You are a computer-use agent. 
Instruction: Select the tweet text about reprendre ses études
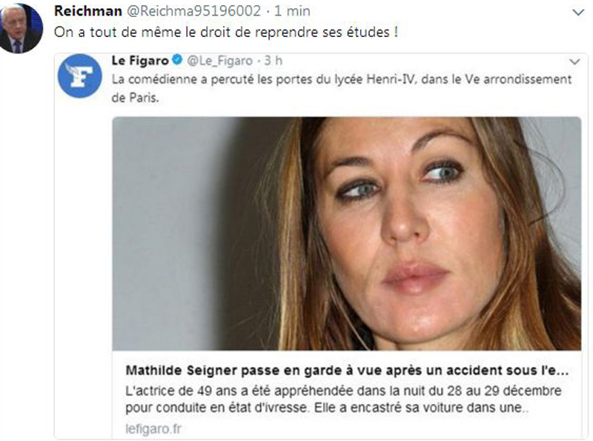pyautogui.click(x=226, y=32)
